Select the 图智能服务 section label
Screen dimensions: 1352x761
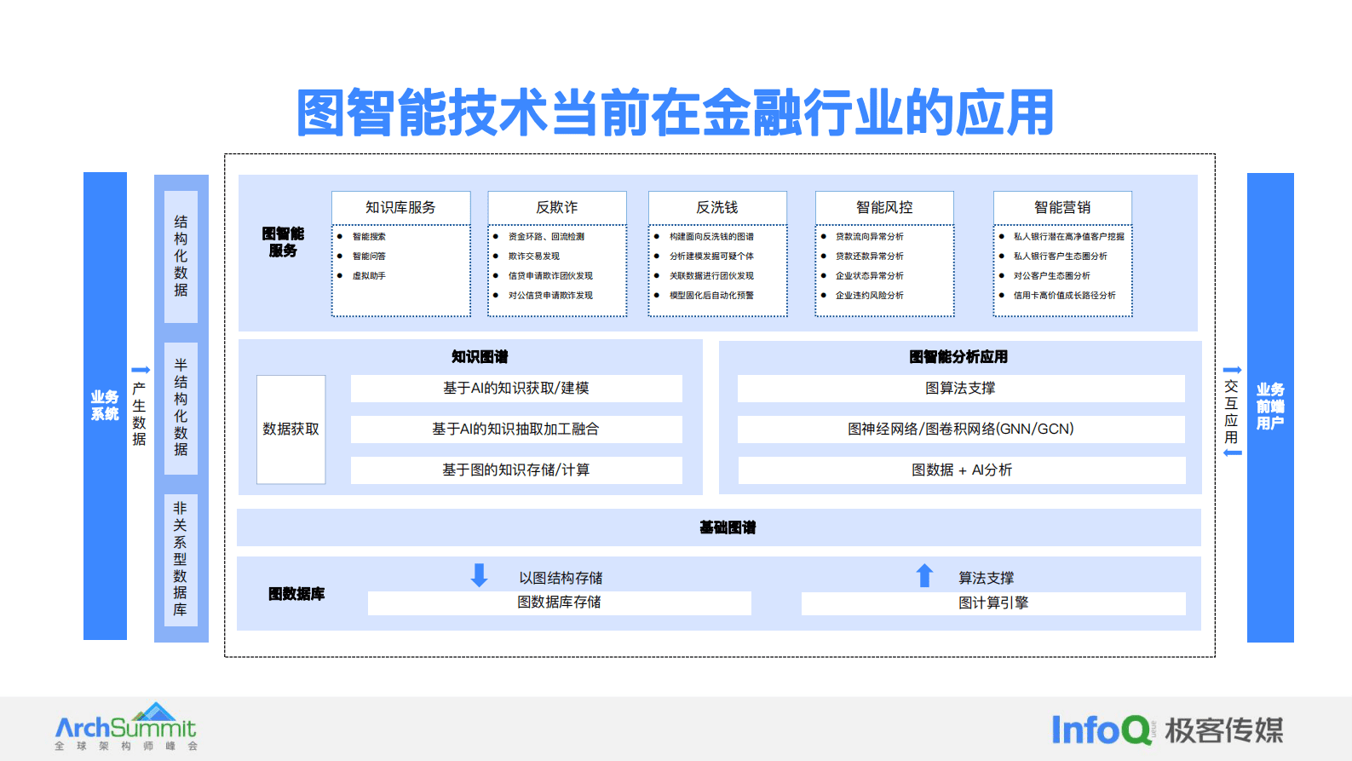tap(283, 242)
